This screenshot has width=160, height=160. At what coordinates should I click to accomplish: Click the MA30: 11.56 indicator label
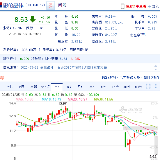coord(104,99)
